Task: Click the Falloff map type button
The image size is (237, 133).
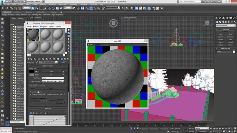Action: 63,62
